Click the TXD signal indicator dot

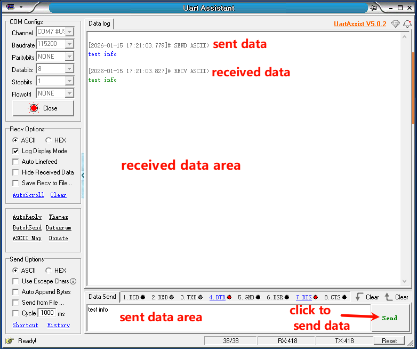click(201, 297)
